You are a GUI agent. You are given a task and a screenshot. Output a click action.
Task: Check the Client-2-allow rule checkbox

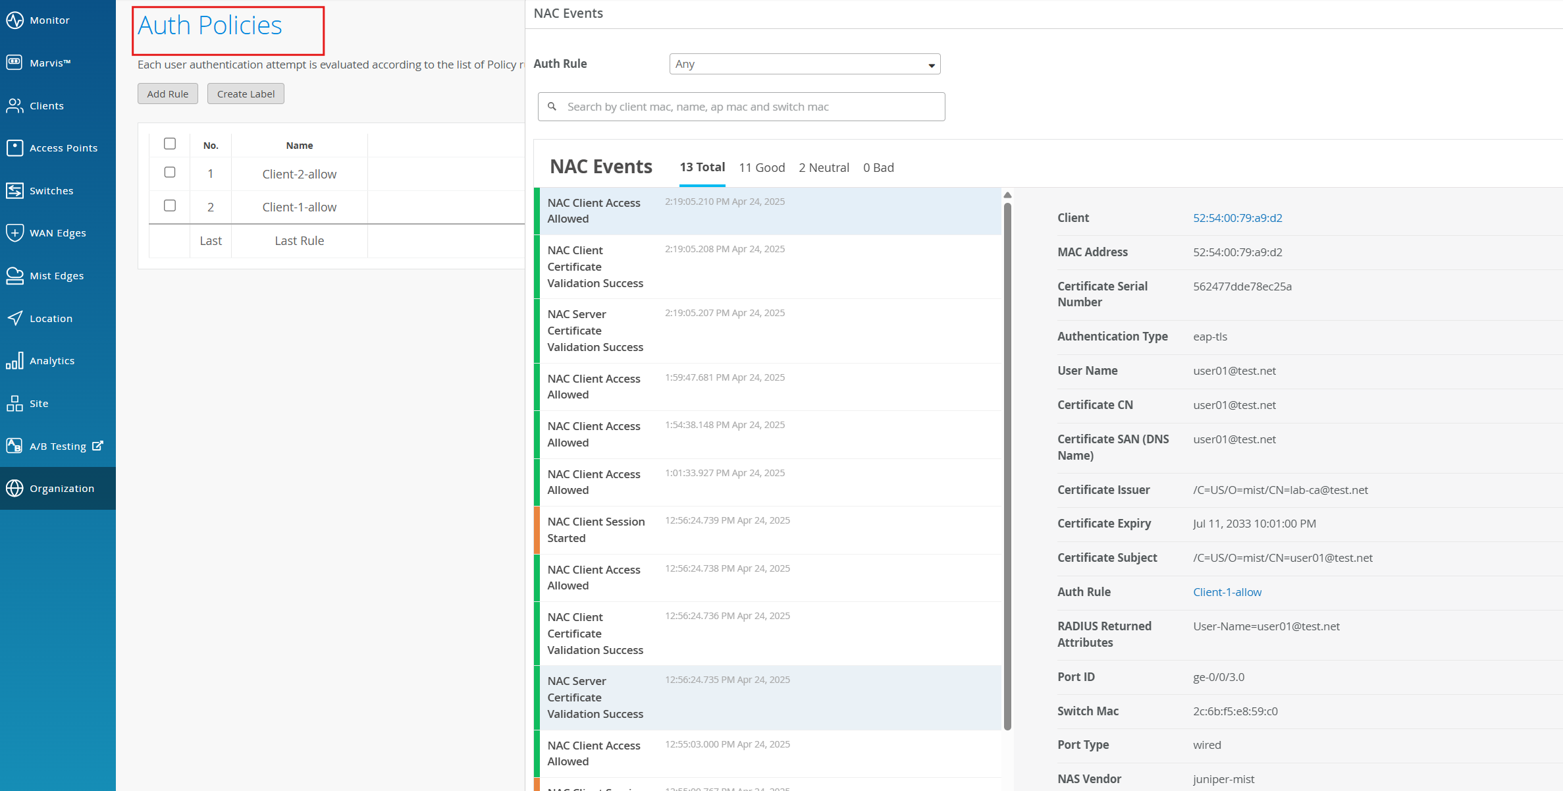(x=170, y=173)
